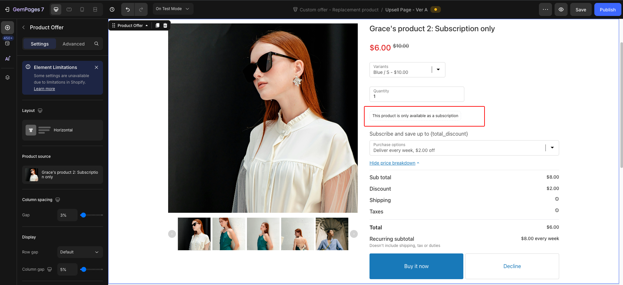
Task: Redo the last change
Action: tap(141, 9)
